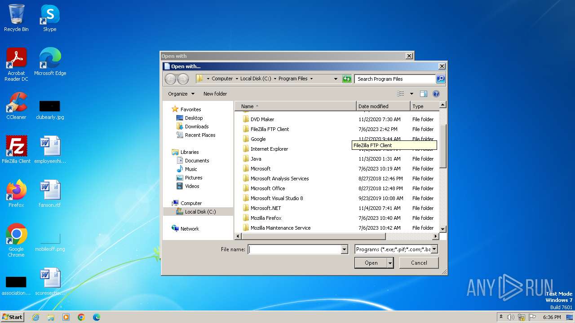Open Recycle Bin desktop icon
This screenshot has height=323, width=575.
(16, 18)
